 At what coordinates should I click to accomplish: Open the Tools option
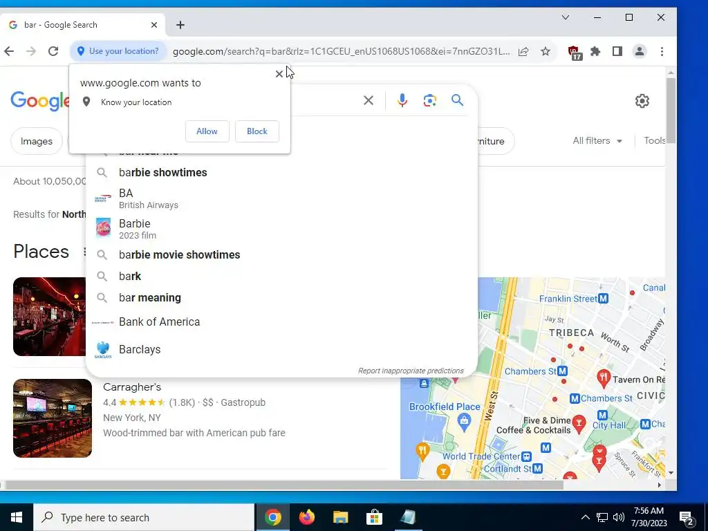[654, 141]
